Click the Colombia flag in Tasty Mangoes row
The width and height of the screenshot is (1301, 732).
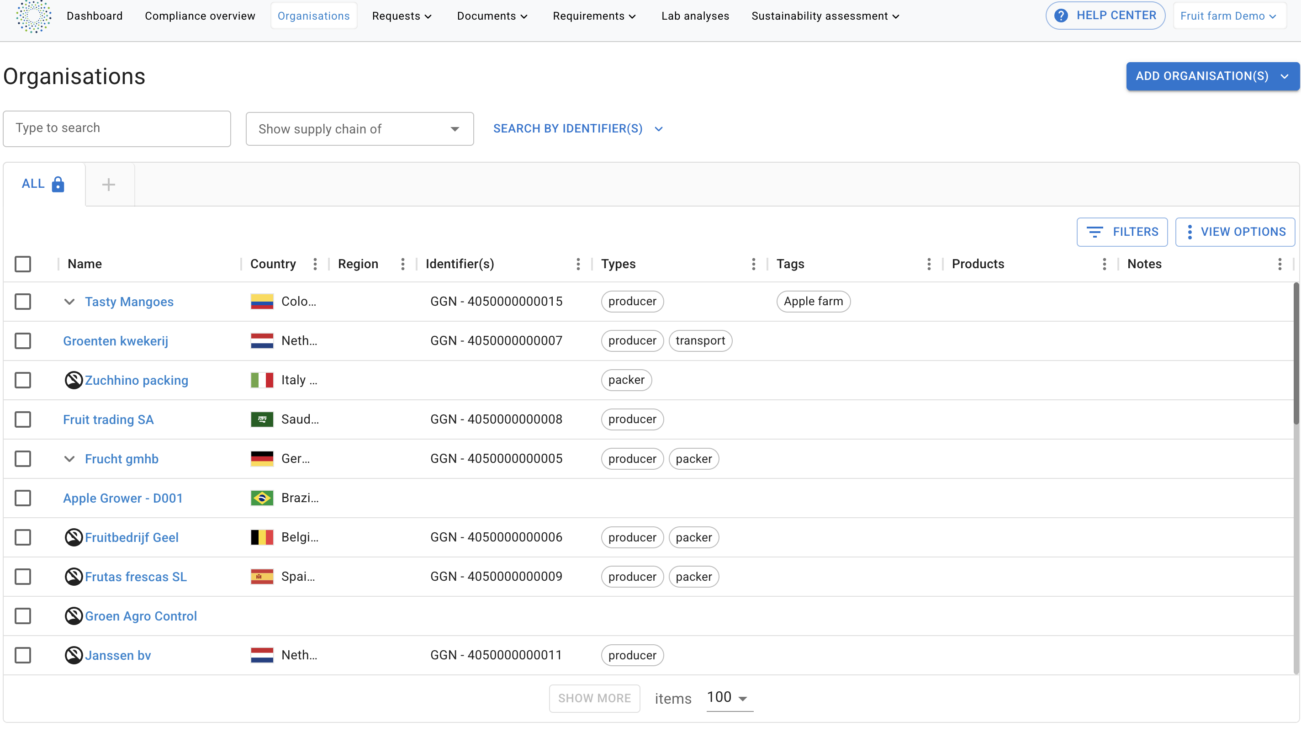click(x=262, y=302)
